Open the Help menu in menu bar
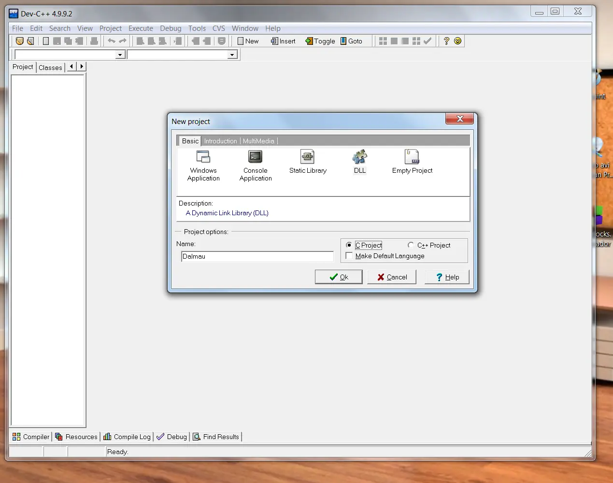The image size is (613, 483). click(273, 28)
